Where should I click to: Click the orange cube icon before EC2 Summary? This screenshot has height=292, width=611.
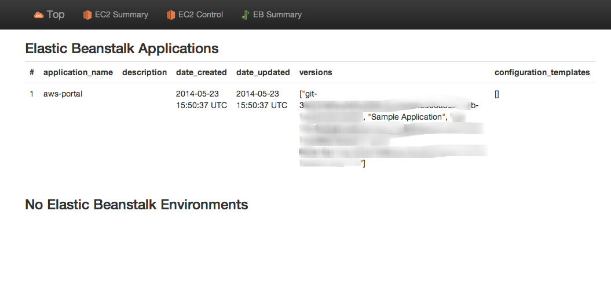pos(87,15)
